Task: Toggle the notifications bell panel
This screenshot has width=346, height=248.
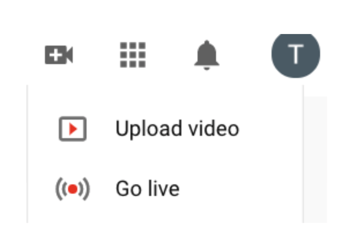Action: [207, 55]
